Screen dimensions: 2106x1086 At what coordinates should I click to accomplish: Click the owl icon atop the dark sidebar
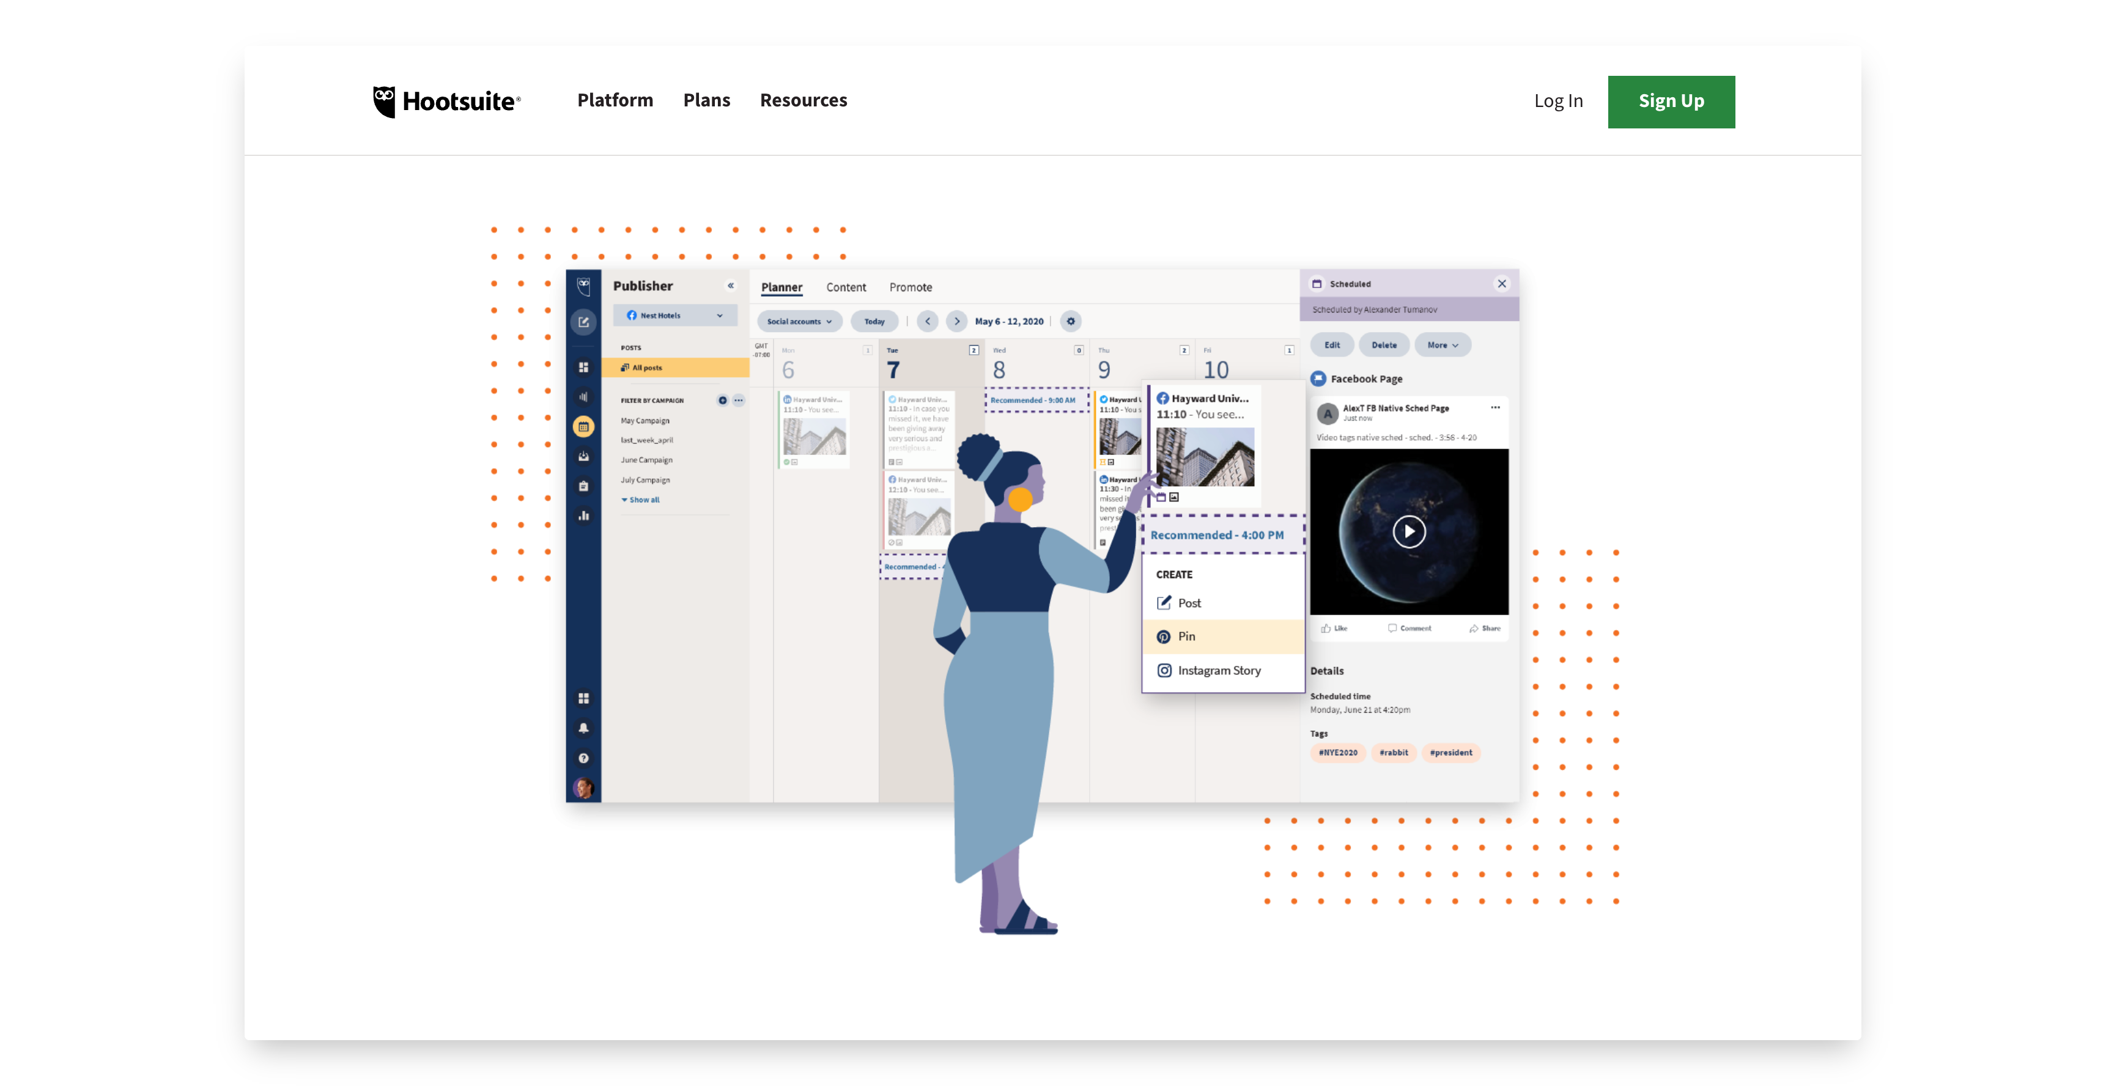click(x=584, y=286)
